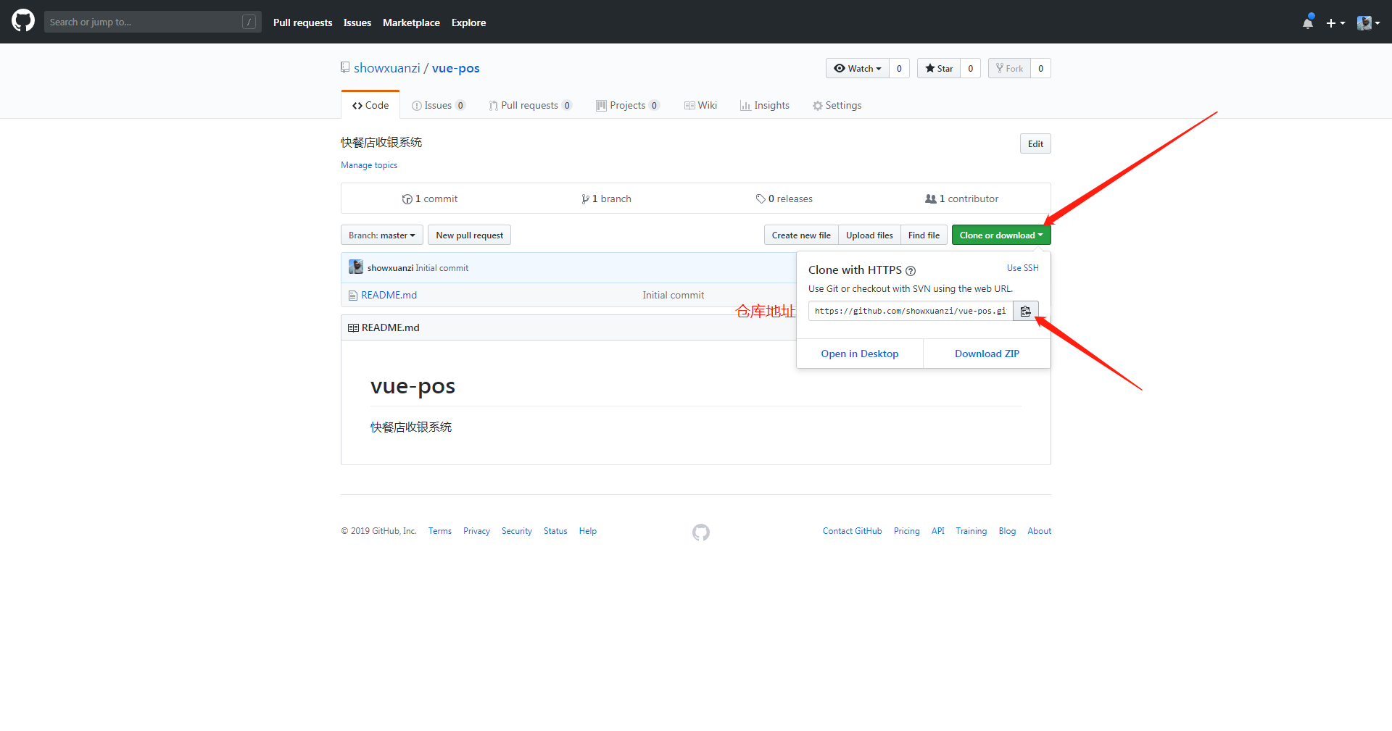Click Upload files button
The image size is (1392, 731).
(x=869, y=235)
